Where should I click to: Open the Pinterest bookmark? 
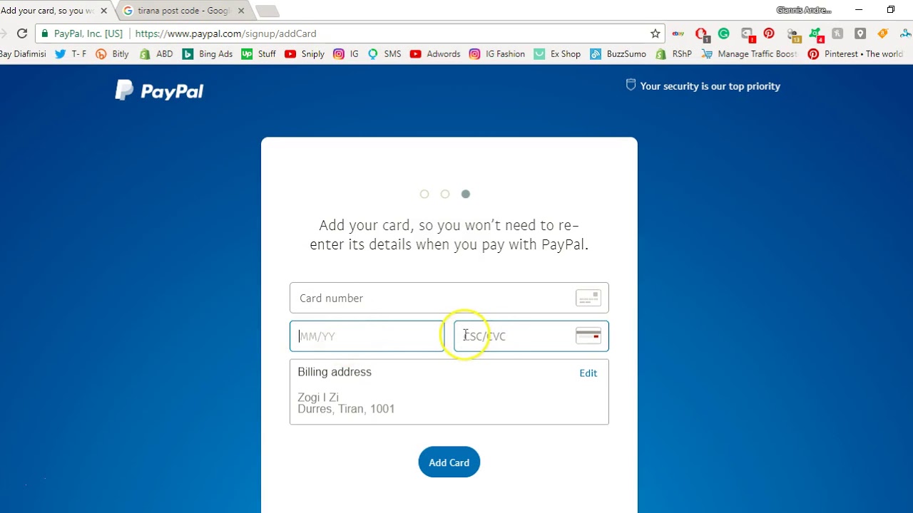pos(855,53)
